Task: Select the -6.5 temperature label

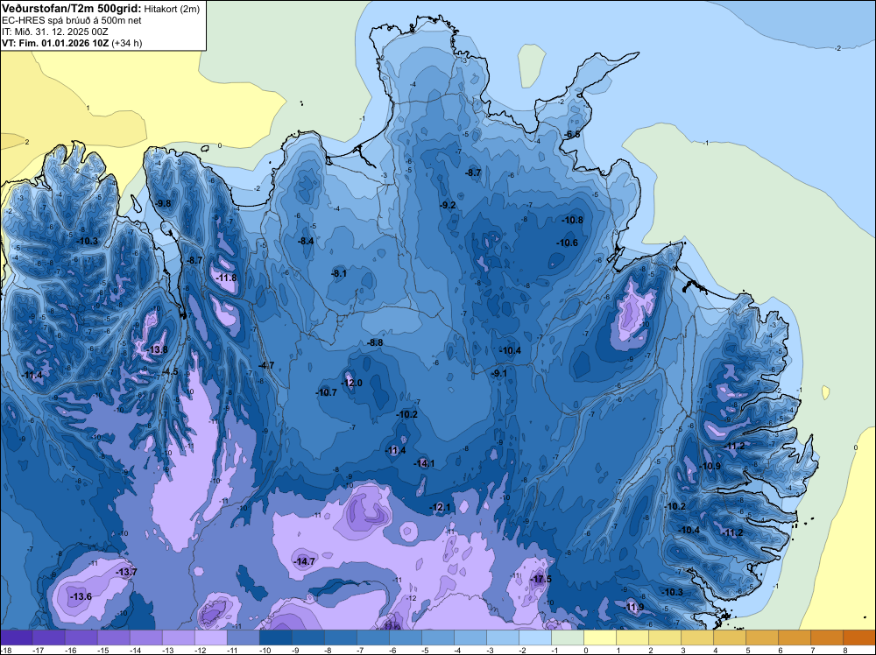Action: click(x=572, y=135)
